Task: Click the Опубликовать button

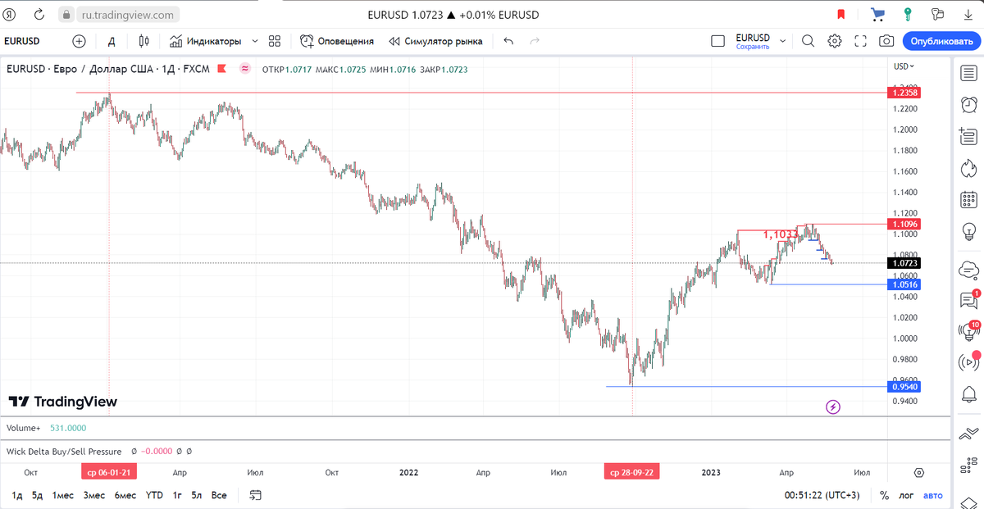Action: [x=941, y=40]
